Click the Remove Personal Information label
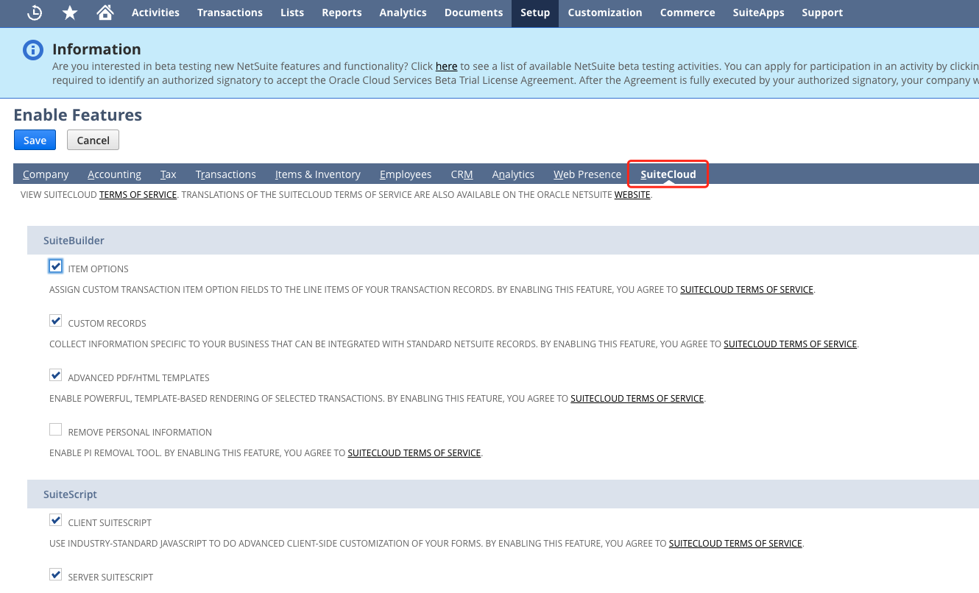 (140, 433)
